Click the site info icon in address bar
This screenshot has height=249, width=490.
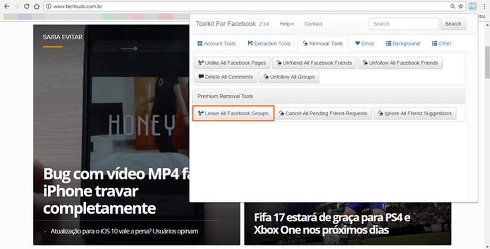click(49, 6)
